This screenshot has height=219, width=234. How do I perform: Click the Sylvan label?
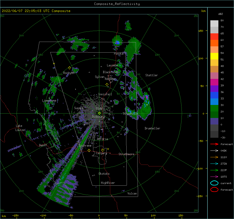[100, 77]
